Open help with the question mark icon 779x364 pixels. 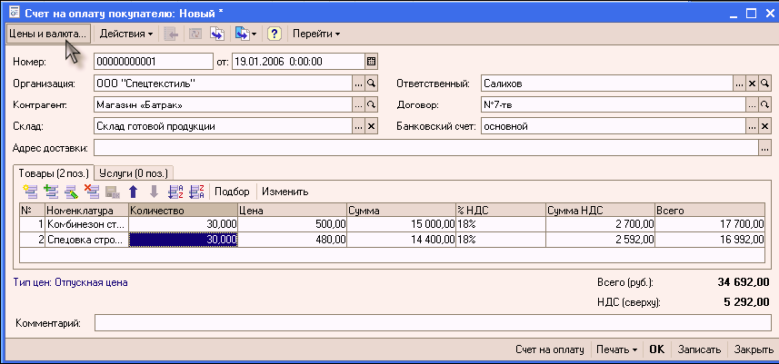pos(274,34)
